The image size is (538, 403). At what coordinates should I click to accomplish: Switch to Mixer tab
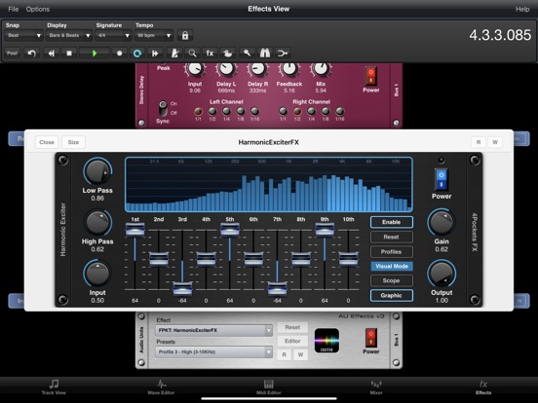[376, 387]
